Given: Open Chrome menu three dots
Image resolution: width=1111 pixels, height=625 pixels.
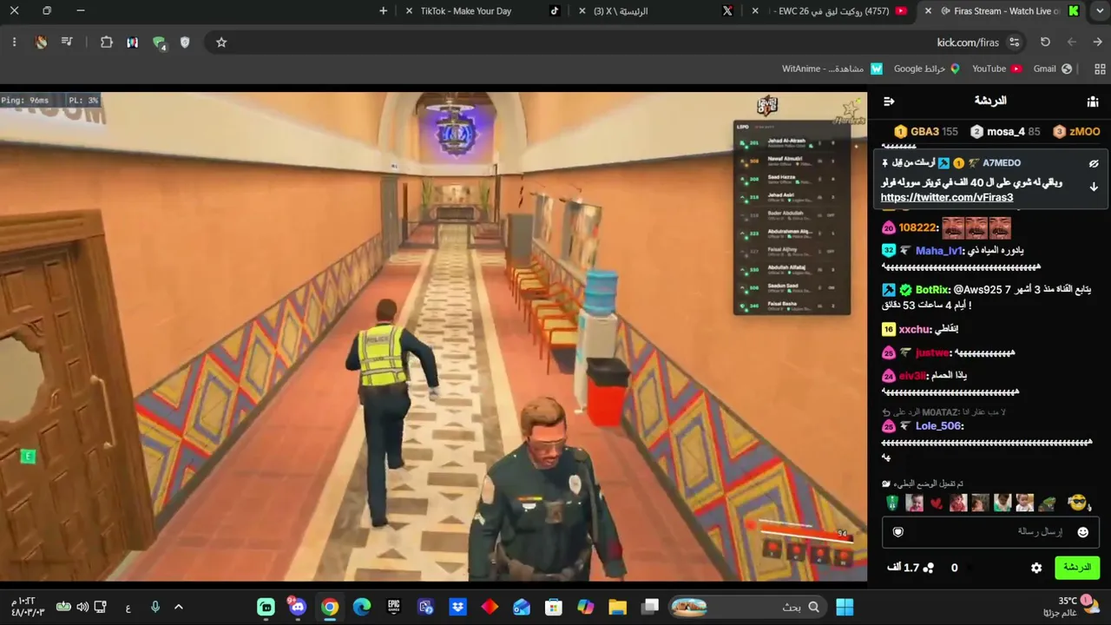Looking at the screenshot, I should [x=14, y=42].
